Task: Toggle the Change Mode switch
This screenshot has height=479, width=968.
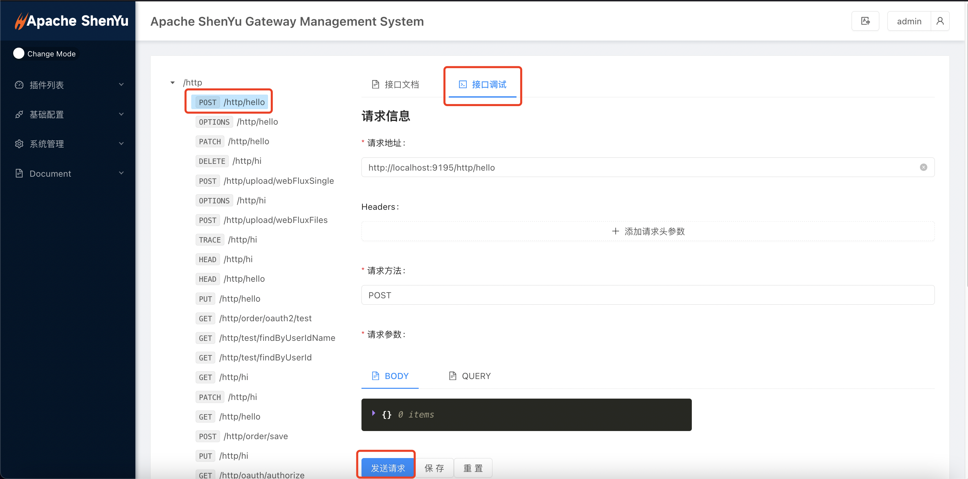Action: pyautogui.click(x=19, y=54)
